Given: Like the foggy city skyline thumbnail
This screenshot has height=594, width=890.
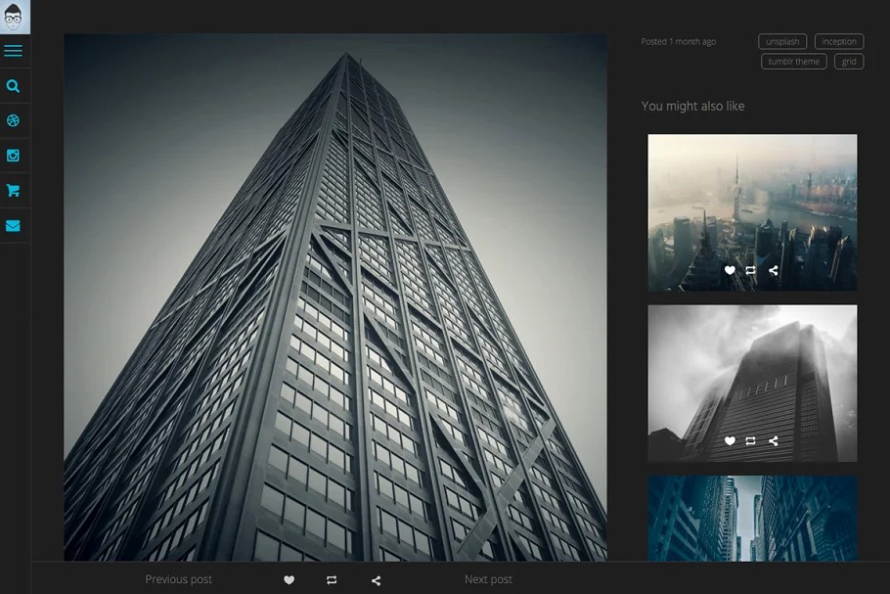Looking at the screenshot, I should click(730, 270).
